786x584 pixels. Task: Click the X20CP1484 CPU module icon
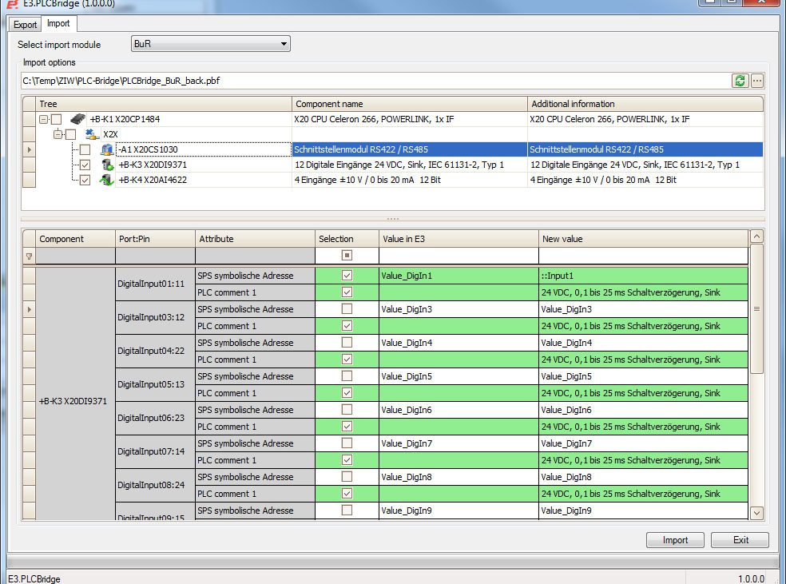point(77,119)
